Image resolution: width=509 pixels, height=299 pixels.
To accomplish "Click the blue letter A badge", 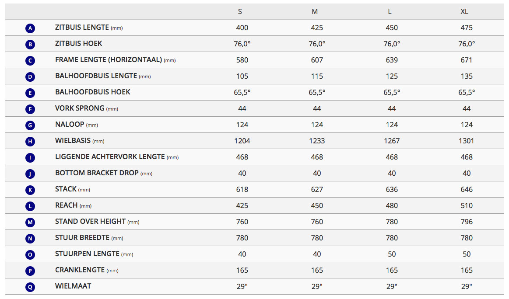I will tap(30, 29).
